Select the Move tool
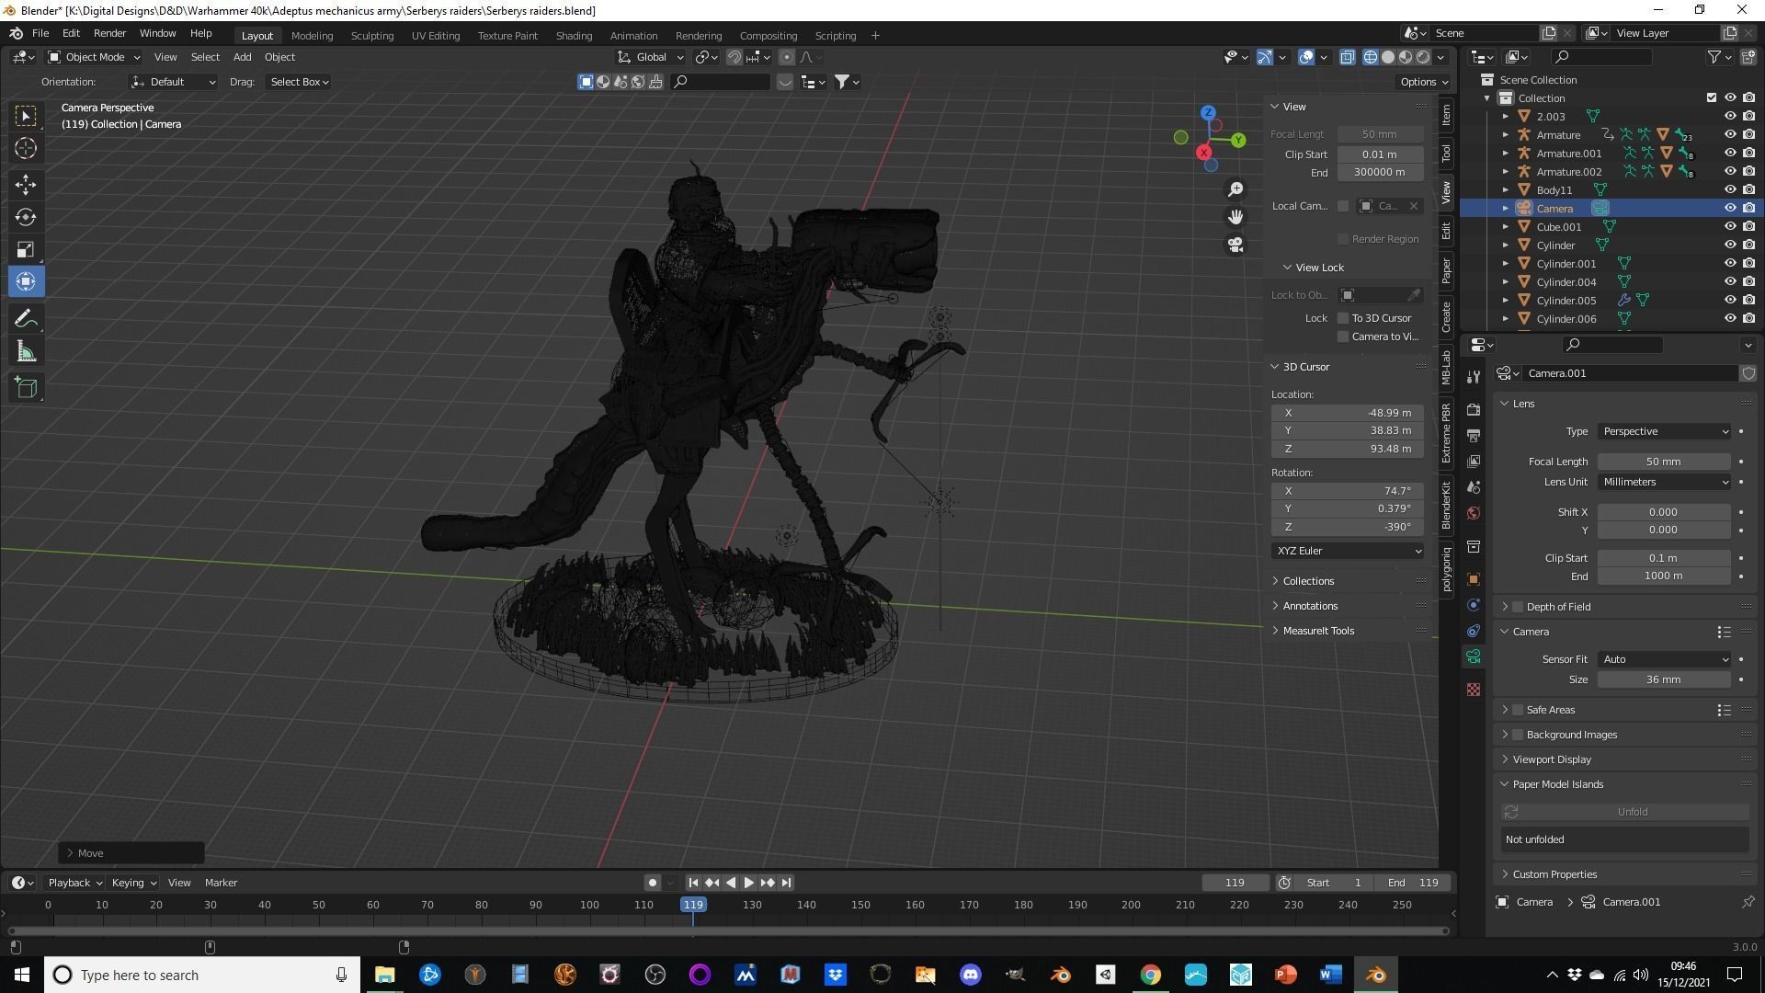Viewport: 1765px width, 993px height. [x=26, y=185]
